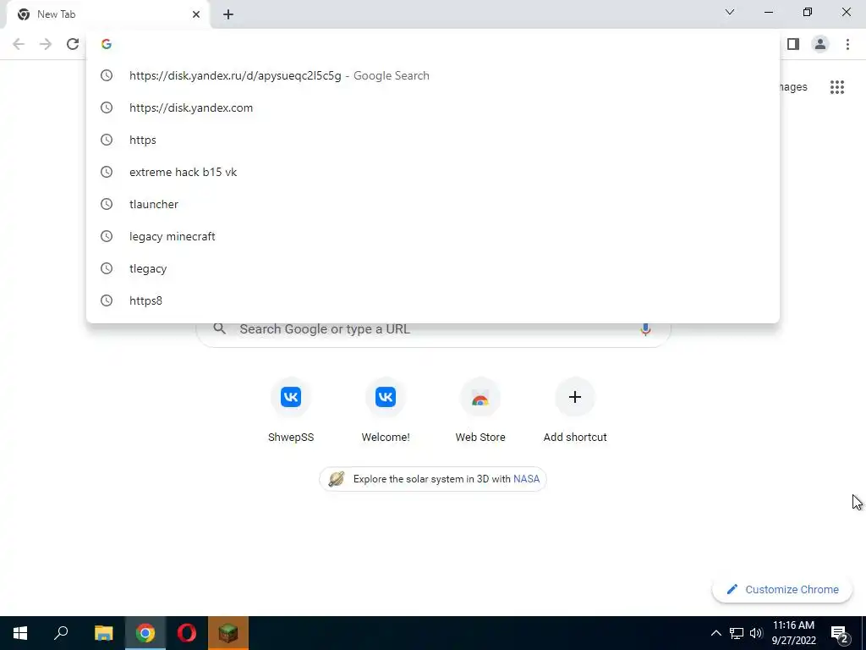Viewport: 866px width, 650px height.
Task: Open the Minecraft block taskbar icon
Action: click(228, 633)
